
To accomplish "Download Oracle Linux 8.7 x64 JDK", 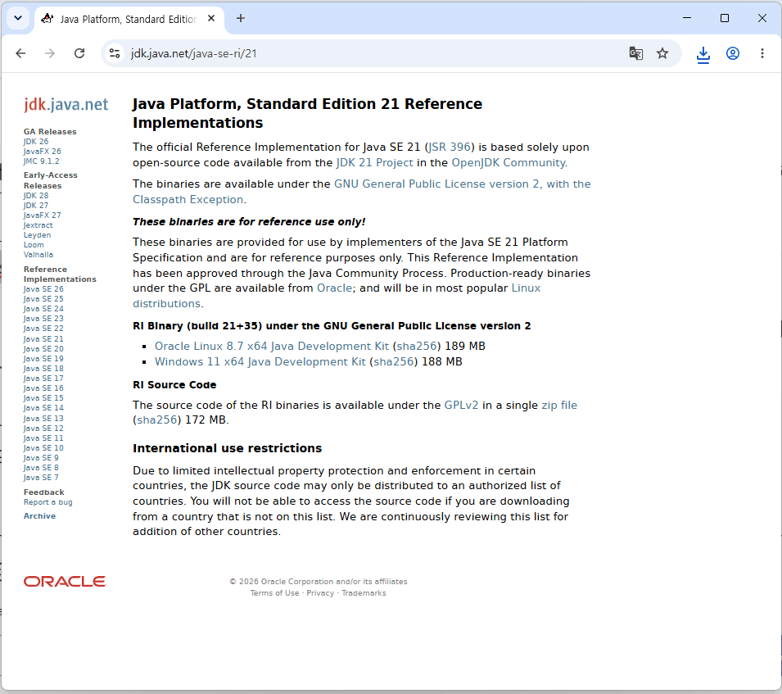I will 272,347.
